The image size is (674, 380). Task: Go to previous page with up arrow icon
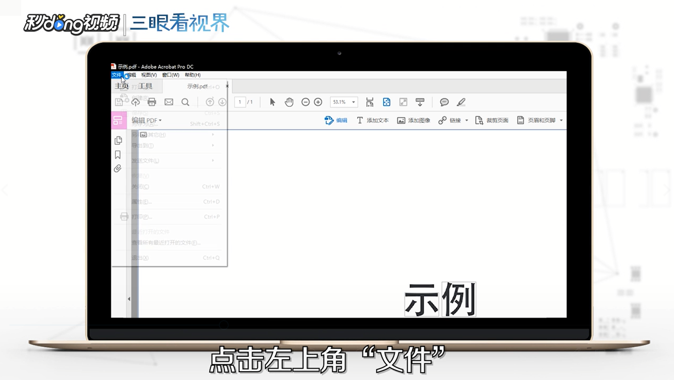tap(210, 102)
